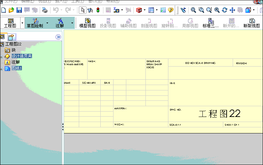
Task: Open dropdown next to 3D view cube
Action: pyautogui.click(x=254, y=10)
